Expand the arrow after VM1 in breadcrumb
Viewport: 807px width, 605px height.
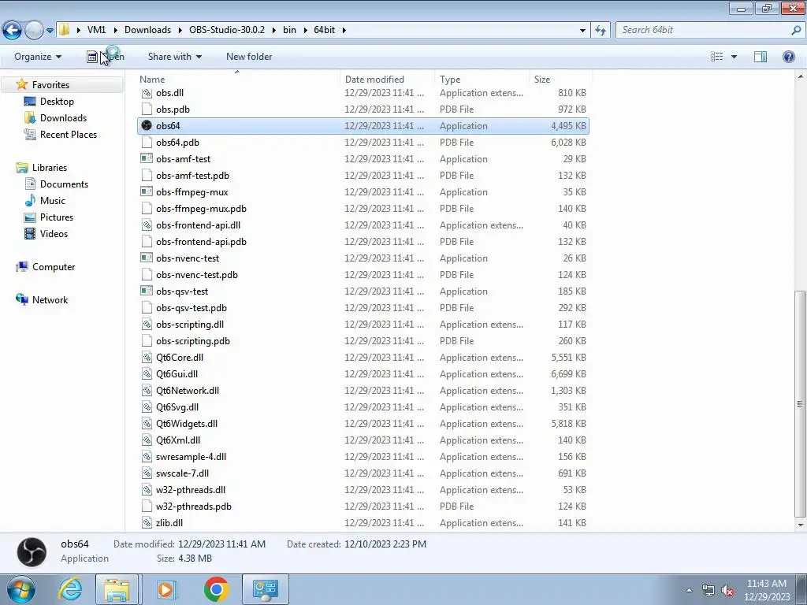[116, 30]
